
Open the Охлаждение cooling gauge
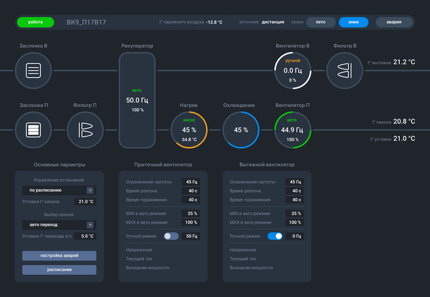point(241,130)
